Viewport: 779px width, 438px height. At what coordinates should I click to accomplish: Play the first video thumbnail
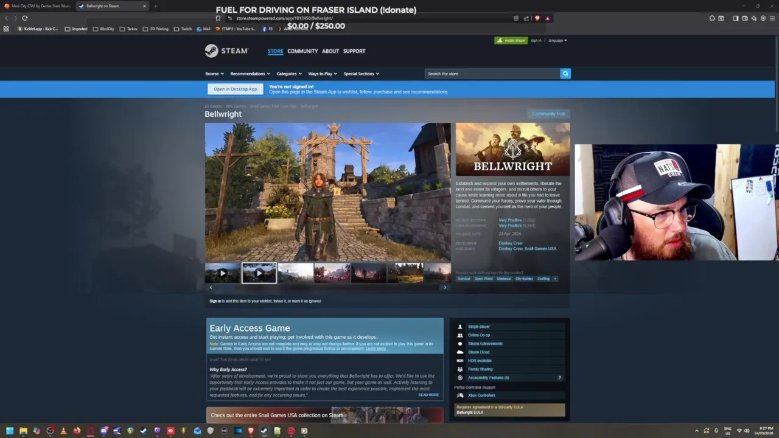[222, 273]
